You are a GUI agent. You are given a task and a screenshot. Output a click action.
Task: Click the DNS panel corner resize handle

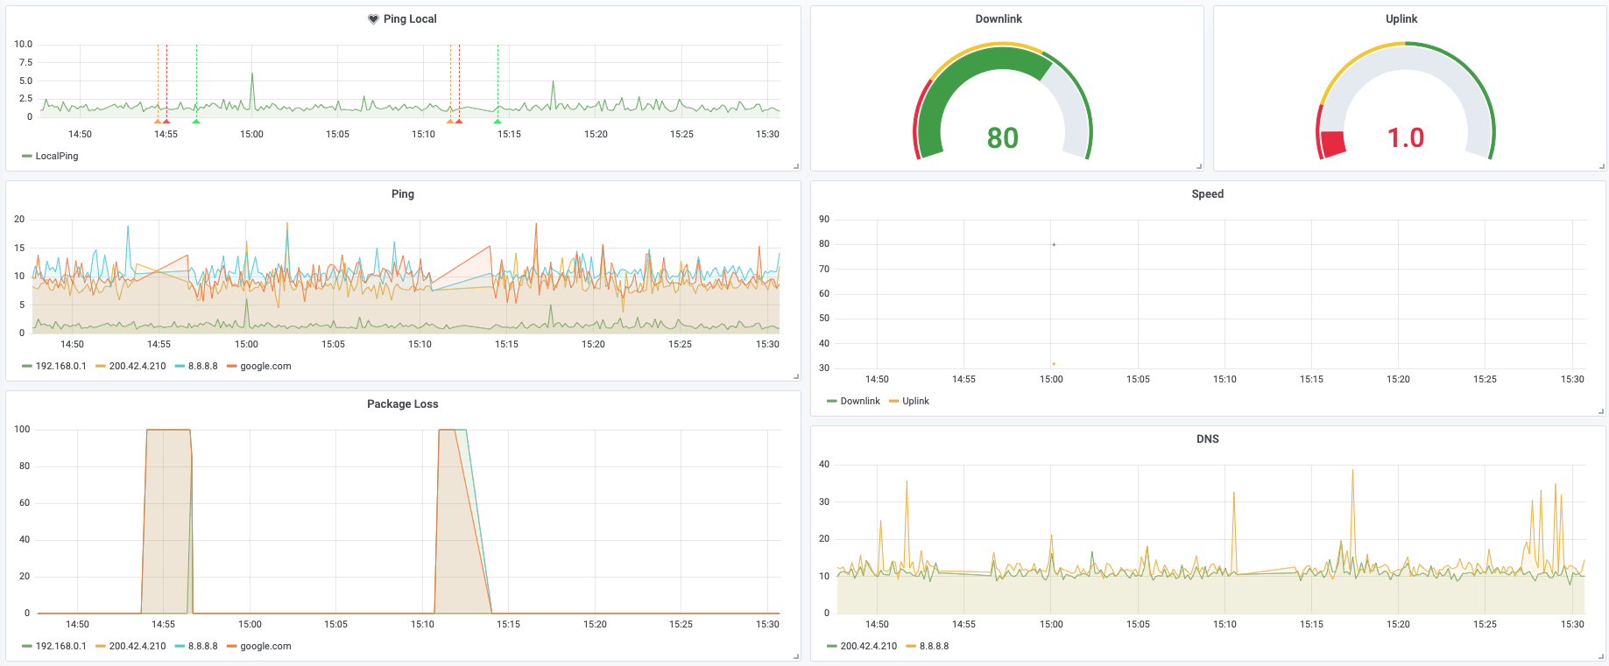click(1601, 656)
